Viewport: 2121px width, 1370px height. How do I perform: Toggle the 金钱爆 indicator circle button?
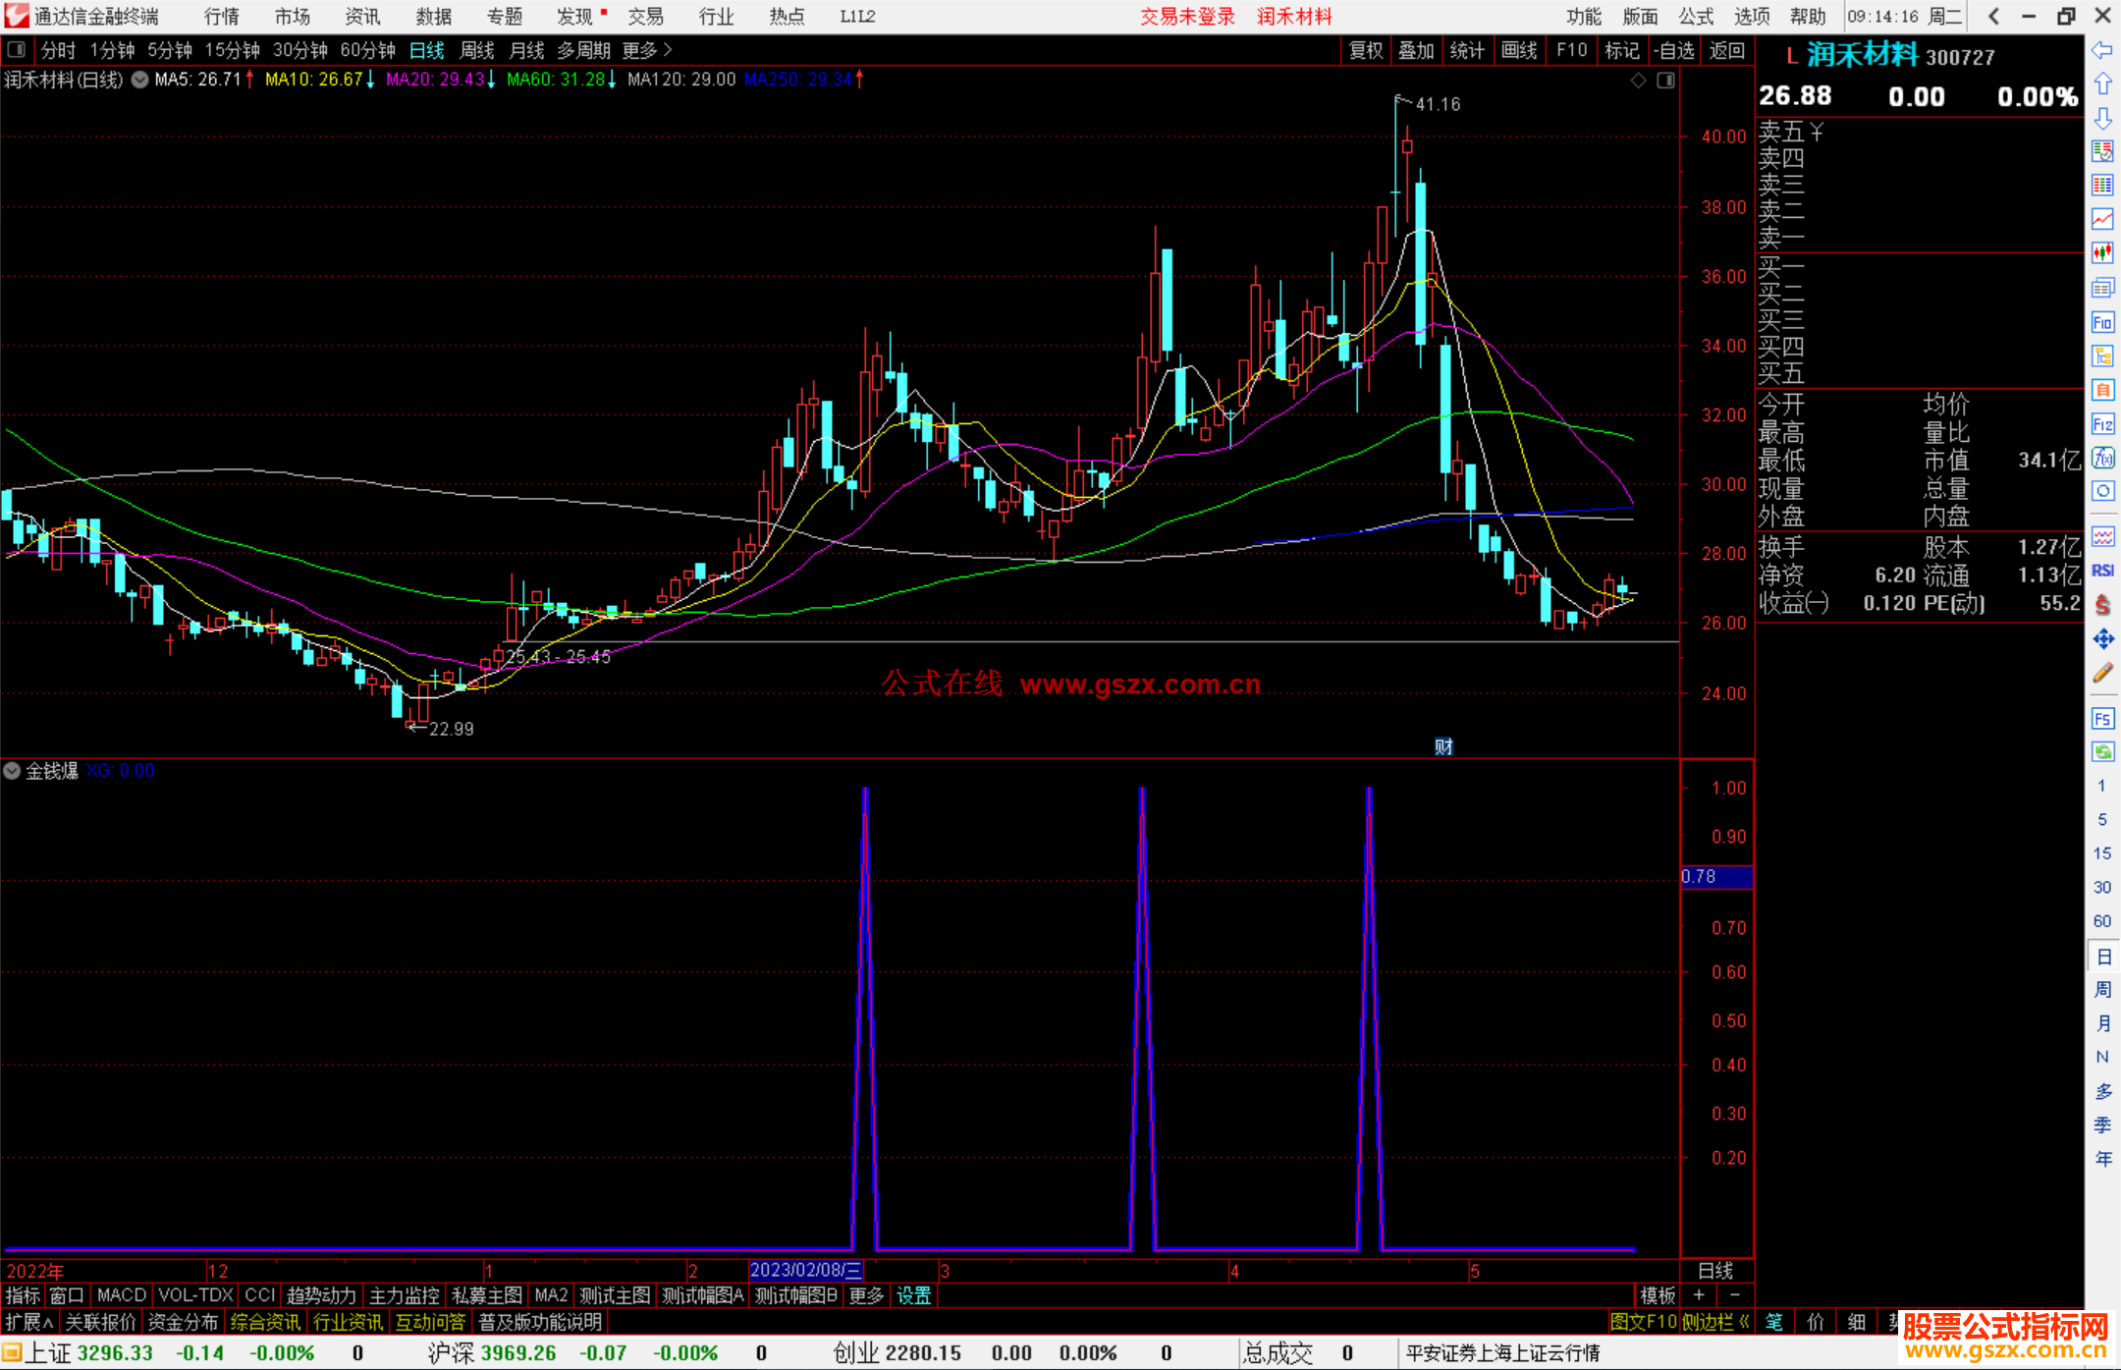point(12,771)
